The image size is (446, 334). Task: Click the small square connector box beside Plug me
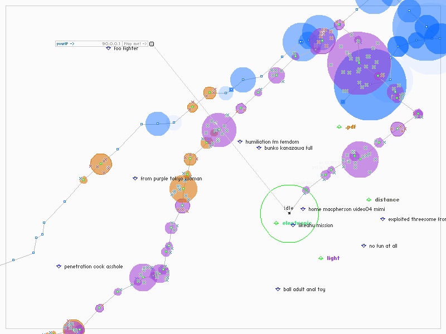point(152,43)
